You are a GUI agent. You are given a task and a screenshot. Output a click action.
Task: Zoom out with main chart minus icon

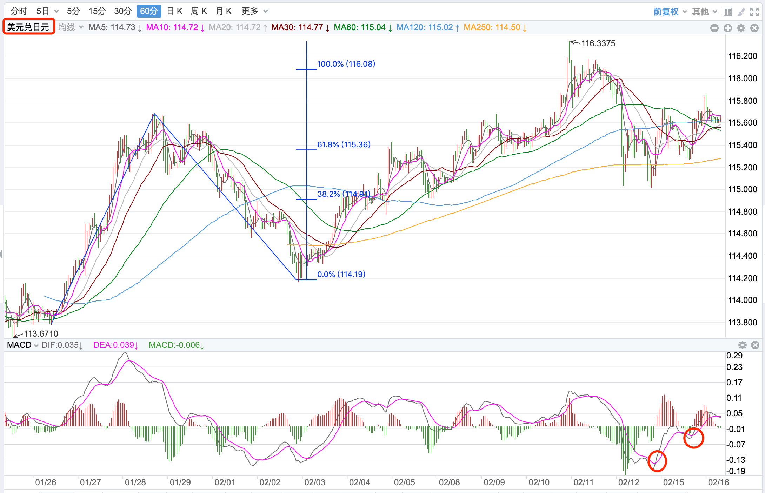click(x=714, y=28)
